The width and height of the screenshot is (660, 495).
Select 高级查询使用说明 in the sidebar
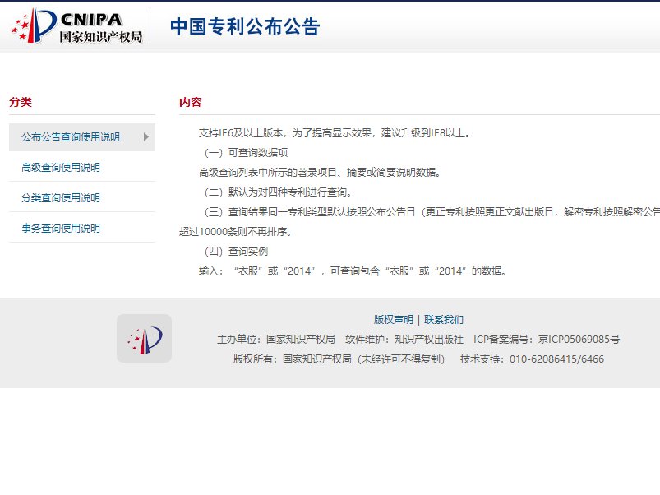click(x=61, y=168)
